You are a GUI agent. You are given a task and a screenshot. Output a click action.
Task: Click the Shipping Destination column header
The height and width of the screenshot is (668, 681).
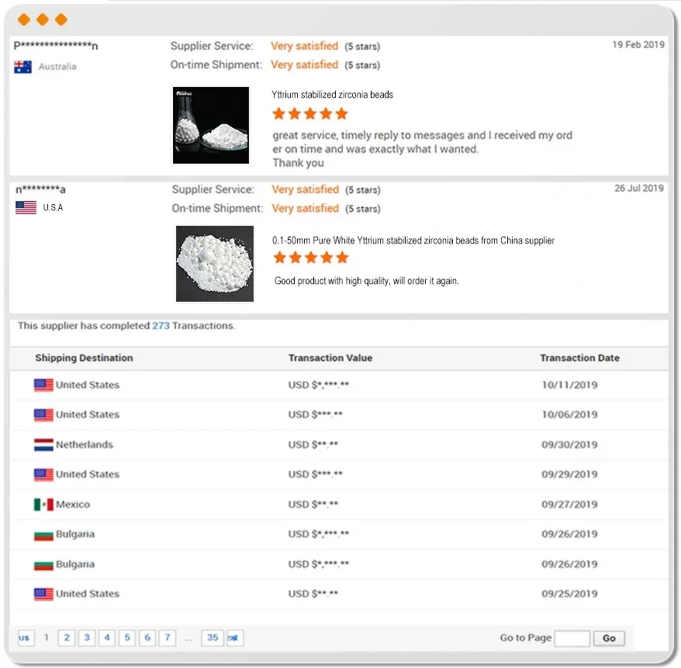tap(84, 358)
